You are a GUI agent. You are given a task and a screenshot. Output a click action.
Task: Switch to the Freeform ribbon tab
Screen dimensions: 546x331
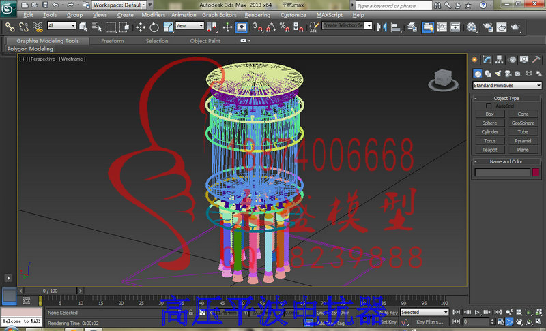coord(112,41)
